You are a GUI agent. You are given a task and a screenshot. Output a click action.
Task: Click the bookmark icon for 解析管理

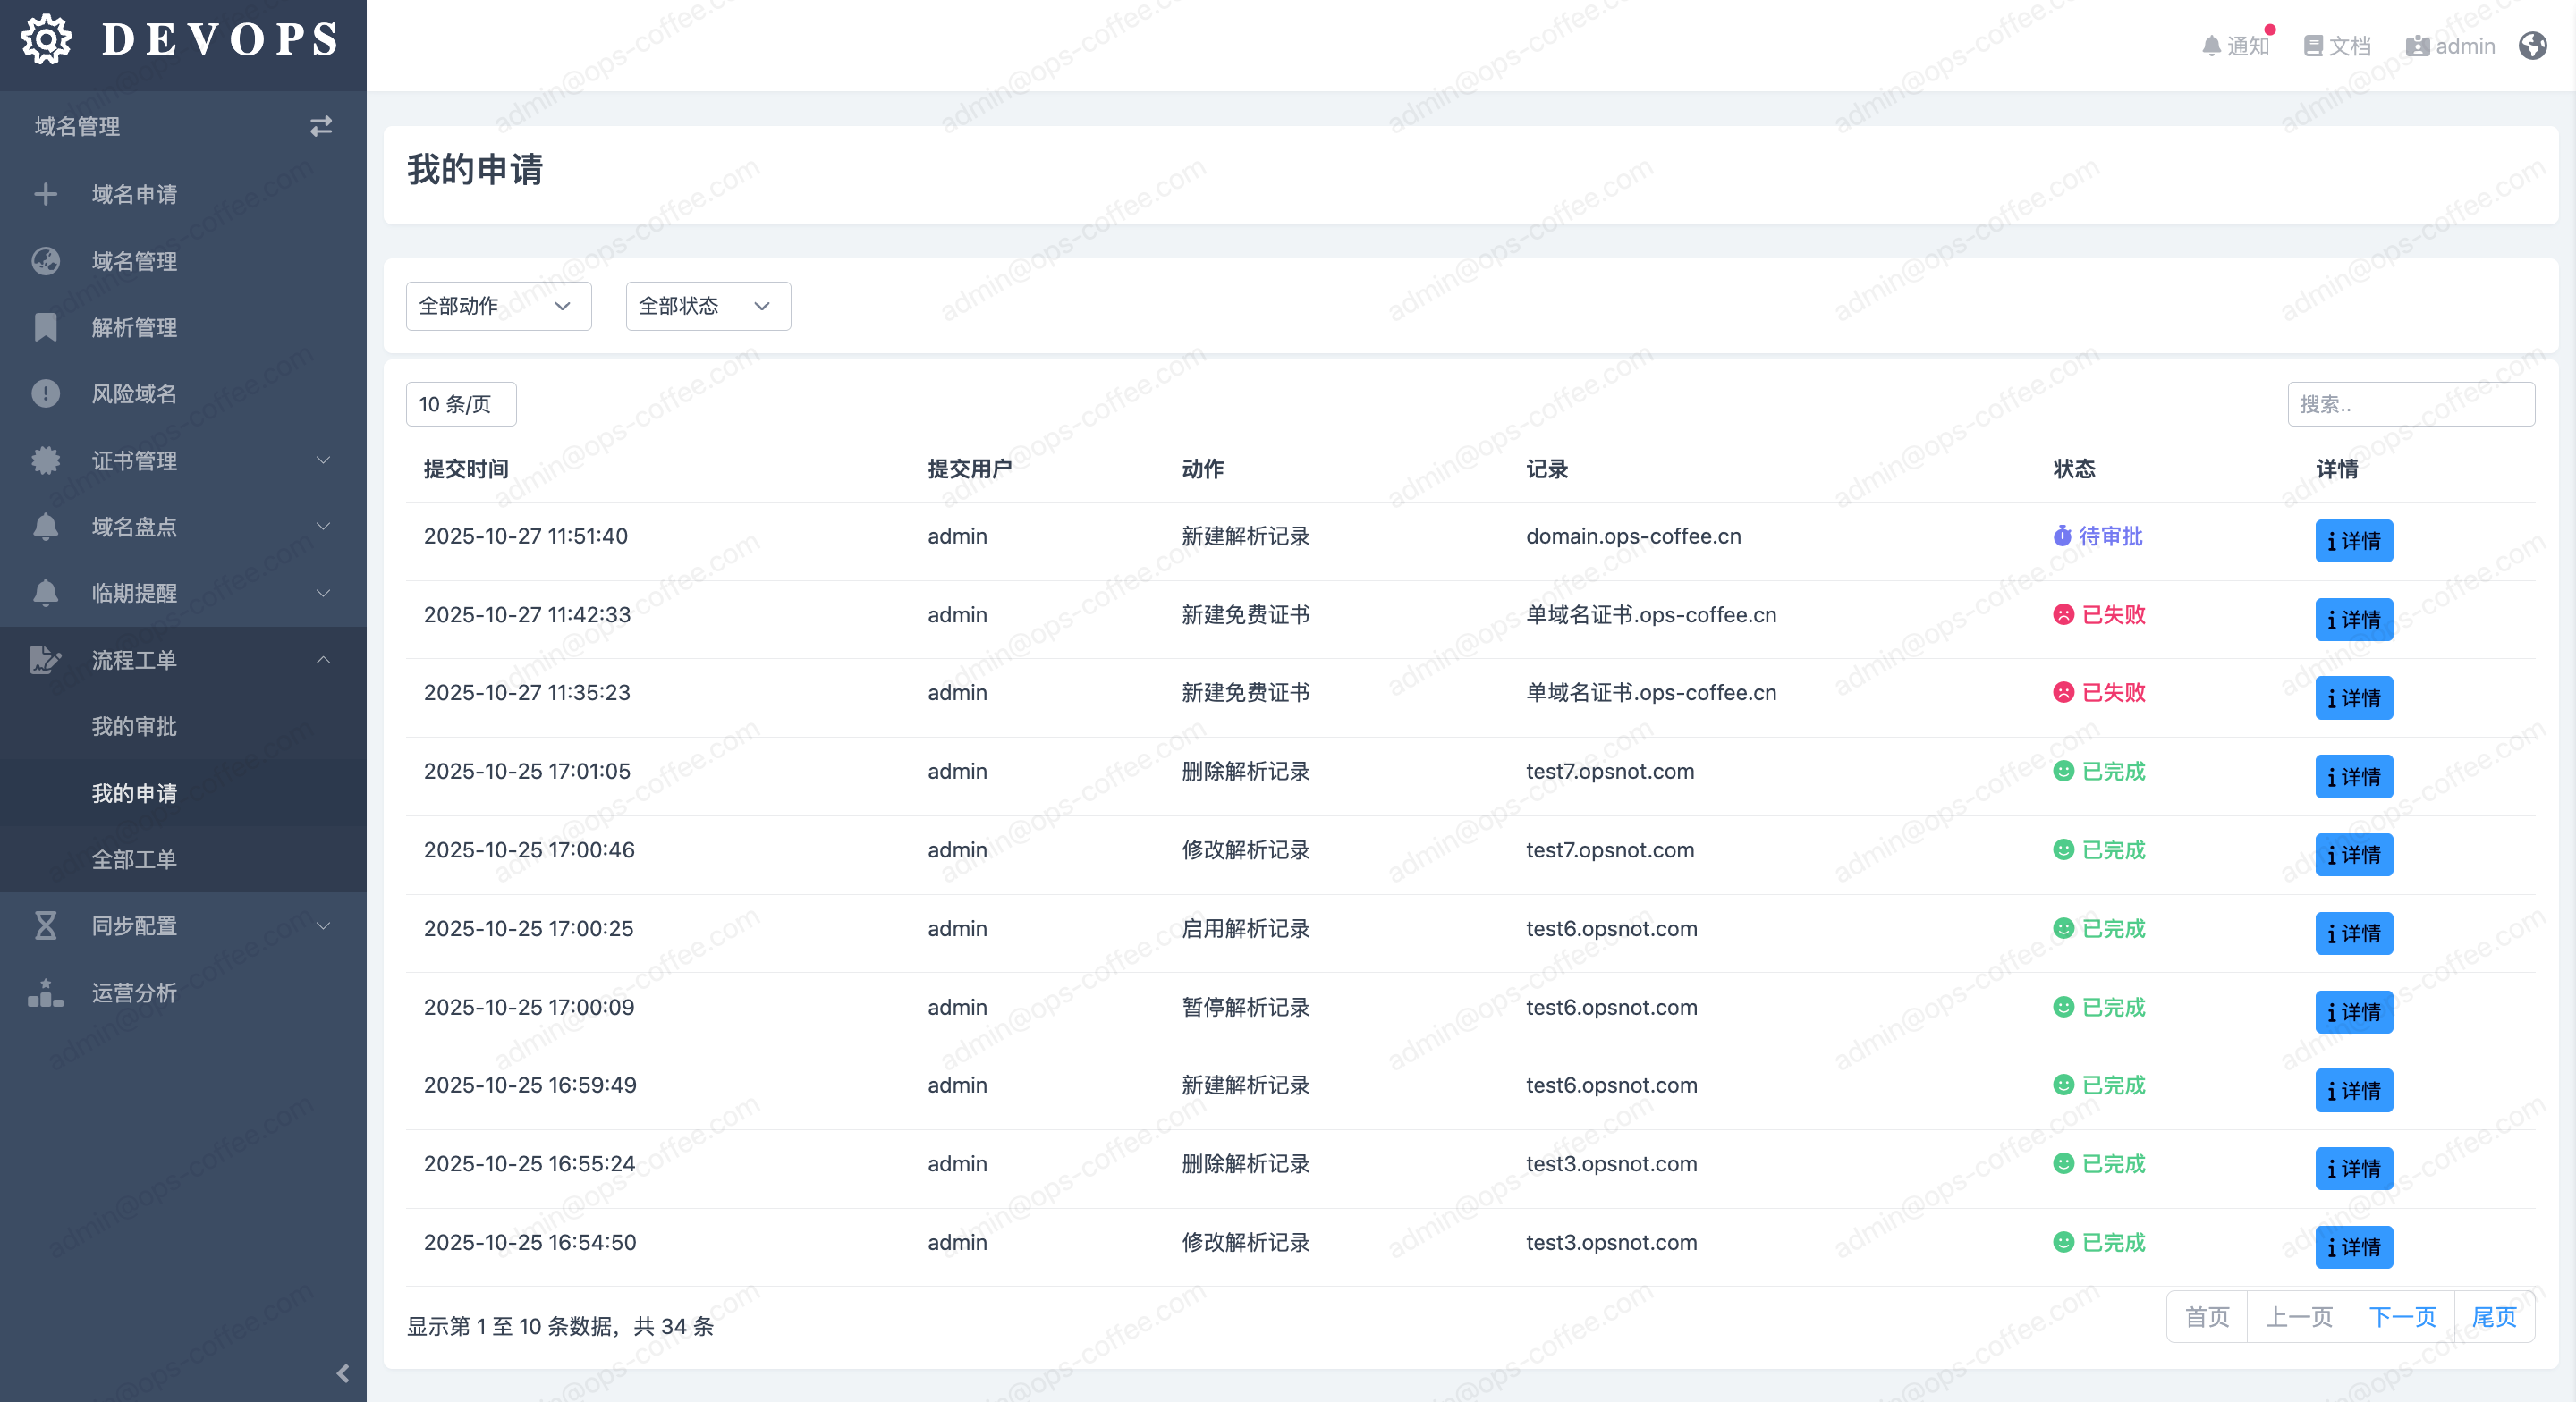[x=46, y=327]
